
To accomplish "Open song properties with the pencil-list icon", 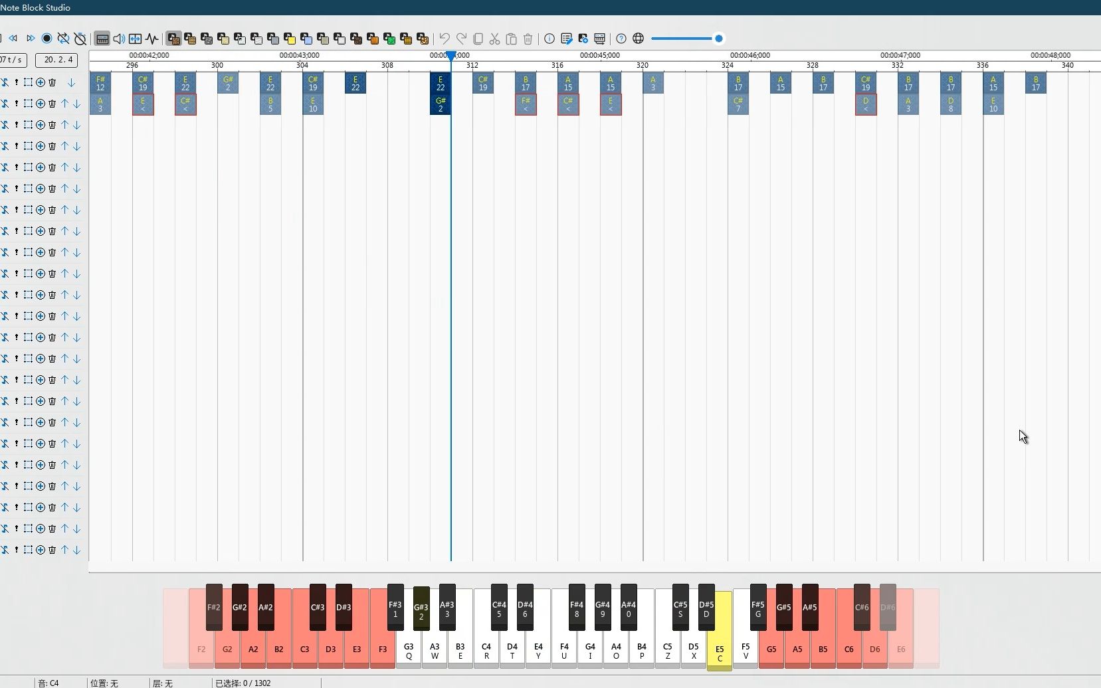I will coord(566,39).
